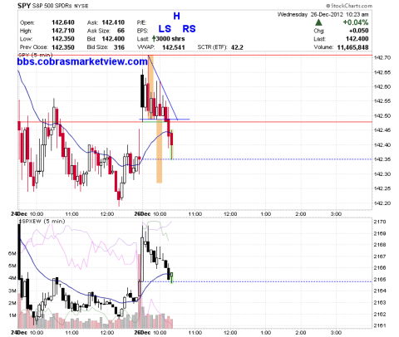Image resolution: width=399 pixels, height=337 pixels.
Task: Click the SPY ticker symbol in header
Action: pyautogui.click(x=24, y=6)
